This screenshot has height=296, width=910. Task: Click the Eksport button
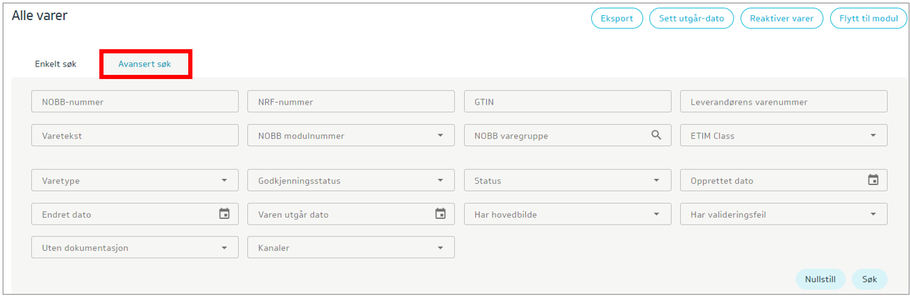point(616,19)
